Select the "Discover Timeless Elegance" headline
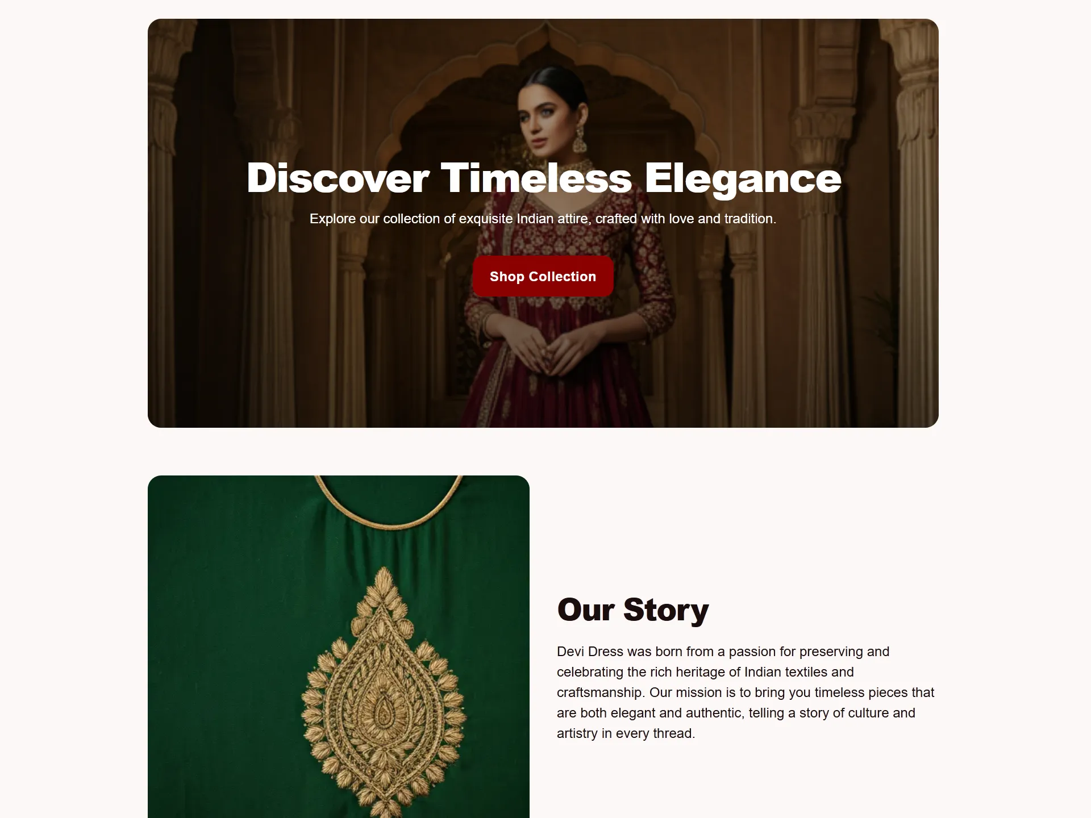This screenshot has width=1091, height=818. click(543, 178)
